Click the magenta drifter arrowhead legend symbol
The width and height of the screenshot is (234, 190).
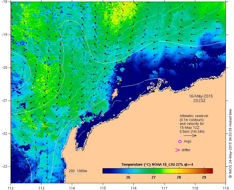tap(178, 150)
